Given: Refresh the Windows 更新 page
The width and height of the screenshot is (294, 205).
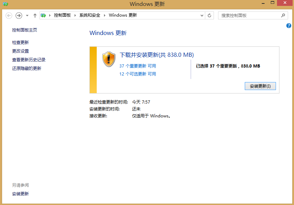Looking at the screenshot, I should click(209, 16).
